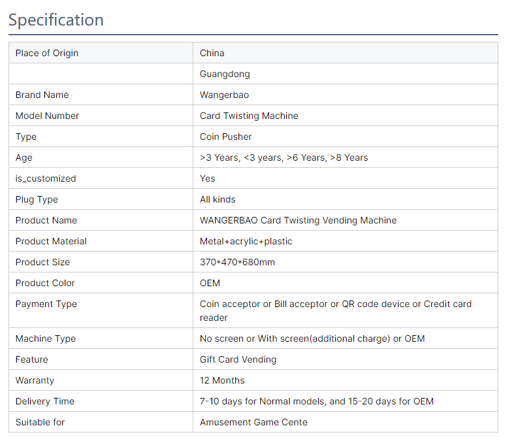
Task: Click the Gift Card Vending feature value
Action: point(238,360)
